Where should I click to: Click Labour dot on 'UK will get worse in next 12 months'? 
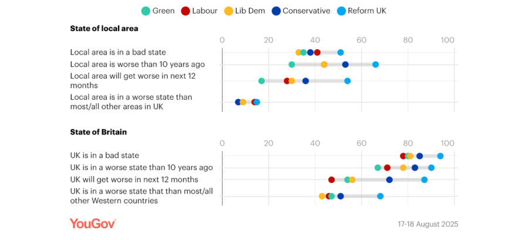tap(332, 180)
